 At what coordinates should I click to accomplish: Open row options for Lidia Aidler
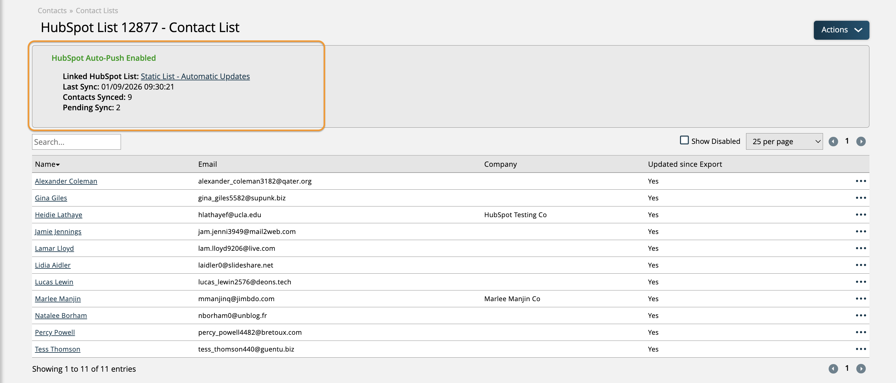[x=861, y=265]
